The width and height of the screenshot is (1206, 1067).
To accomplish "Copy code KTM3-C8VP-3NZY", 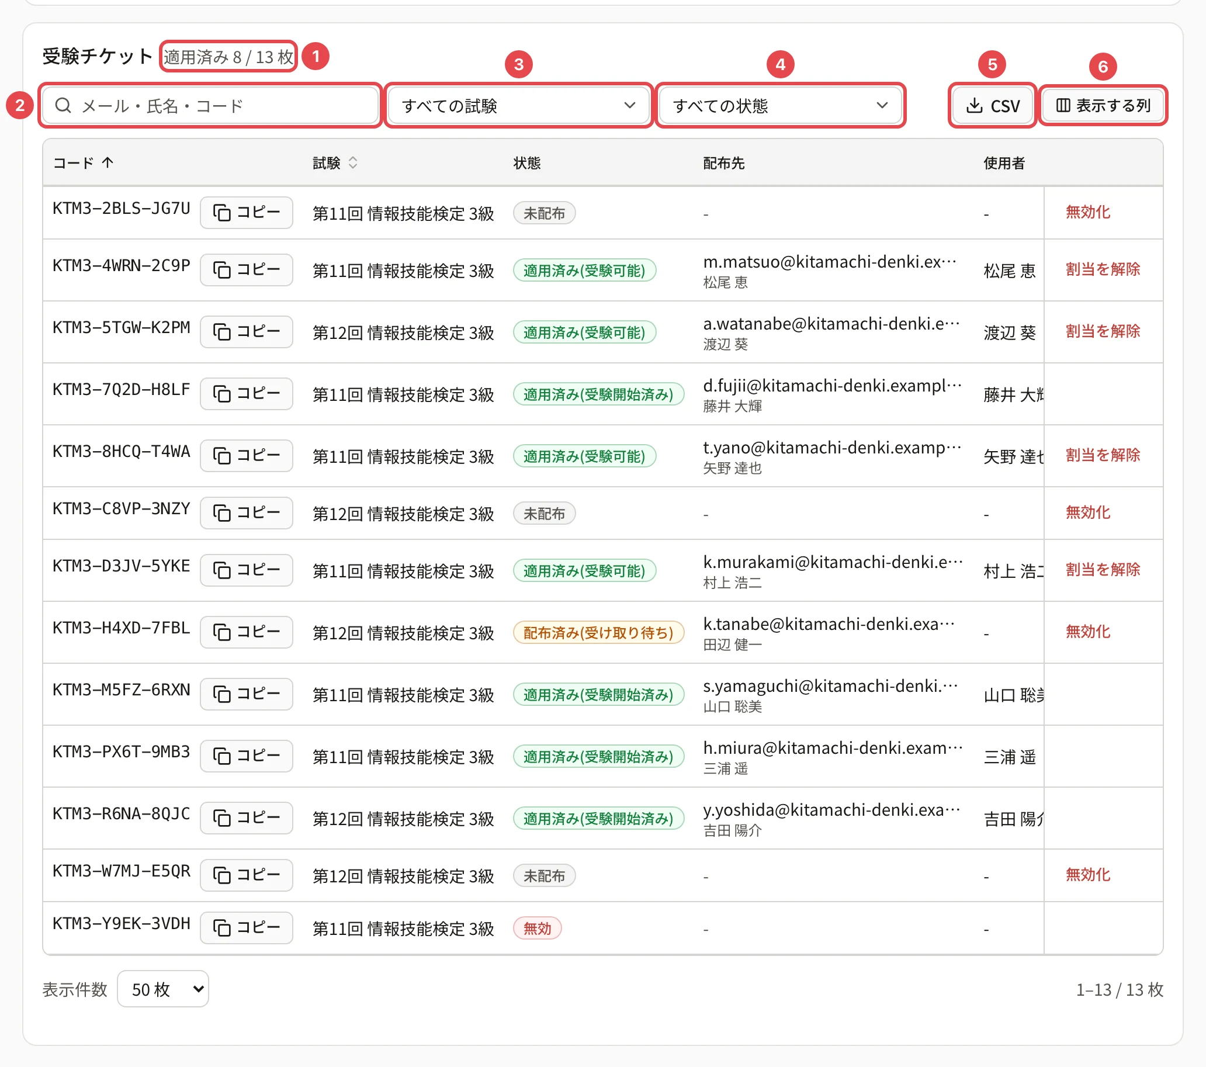I will click(246, 513).
